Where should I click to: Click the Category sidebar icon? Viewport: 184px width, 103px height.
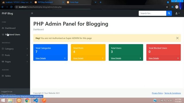pos(3,49)
